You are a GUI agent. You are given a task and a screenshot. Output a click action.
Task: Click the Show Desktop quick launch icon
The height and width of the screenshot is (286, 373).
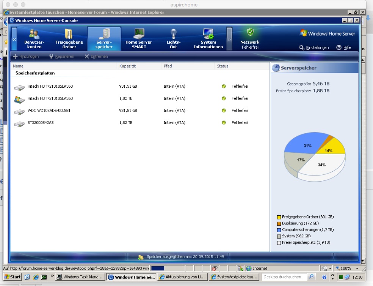pos(27,277)
